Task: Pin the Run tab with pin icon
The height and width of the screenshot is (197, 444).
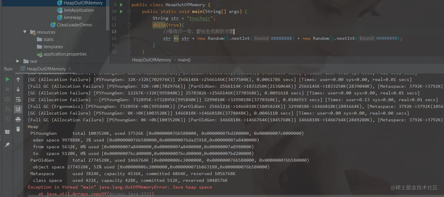Action: (7, 144)
